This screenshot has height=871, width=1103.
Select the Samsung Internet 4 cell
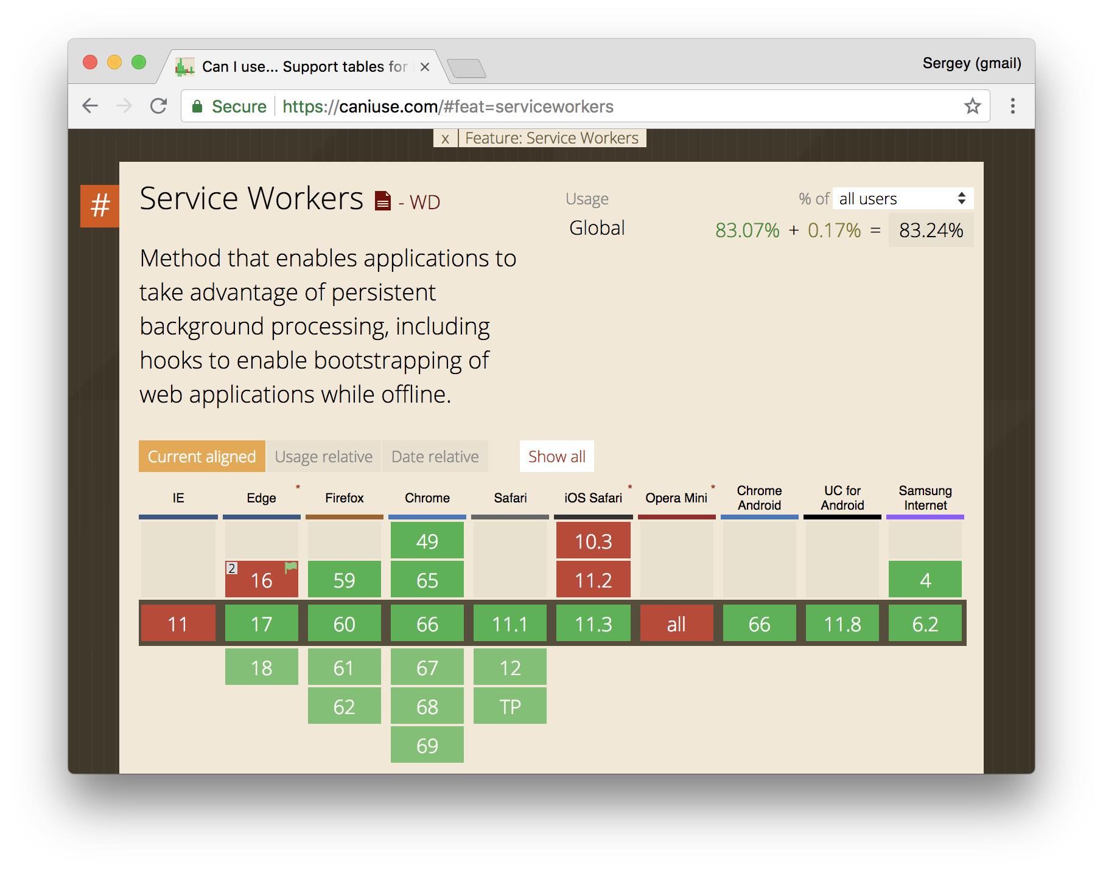925,580
